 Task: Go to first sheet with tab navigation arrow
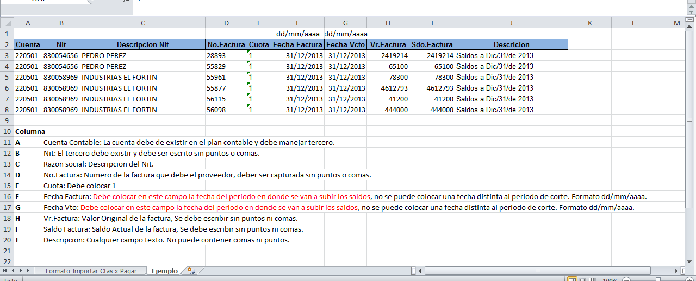click(6, 270)
